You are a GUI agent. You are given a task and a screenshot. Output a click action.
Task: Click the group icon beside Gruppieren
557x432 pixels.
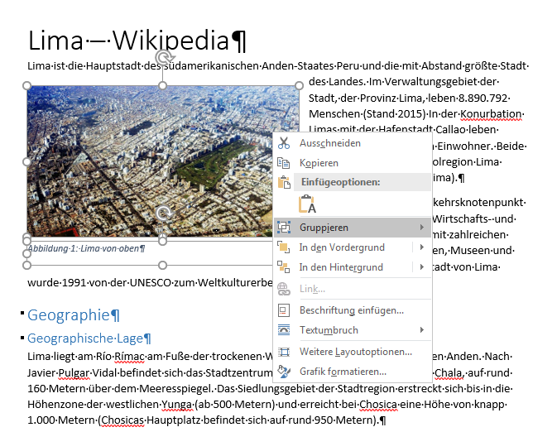[x=284, y=227]
